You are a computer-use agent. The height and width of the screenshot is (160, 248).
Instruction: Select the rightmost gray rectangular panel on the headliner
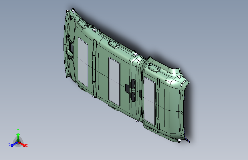tap(150, 101)
